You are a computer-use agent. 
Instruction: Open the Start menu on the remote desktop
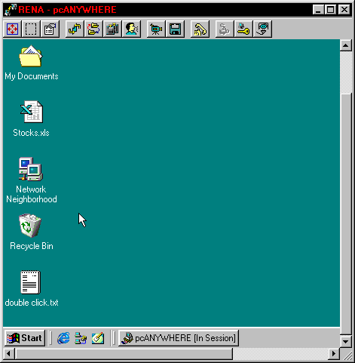click(x=25, y=338)
